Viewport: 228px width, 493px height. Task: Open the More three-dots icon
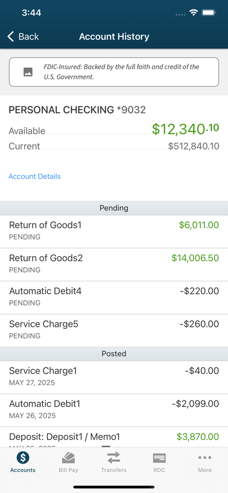point(205,458)
